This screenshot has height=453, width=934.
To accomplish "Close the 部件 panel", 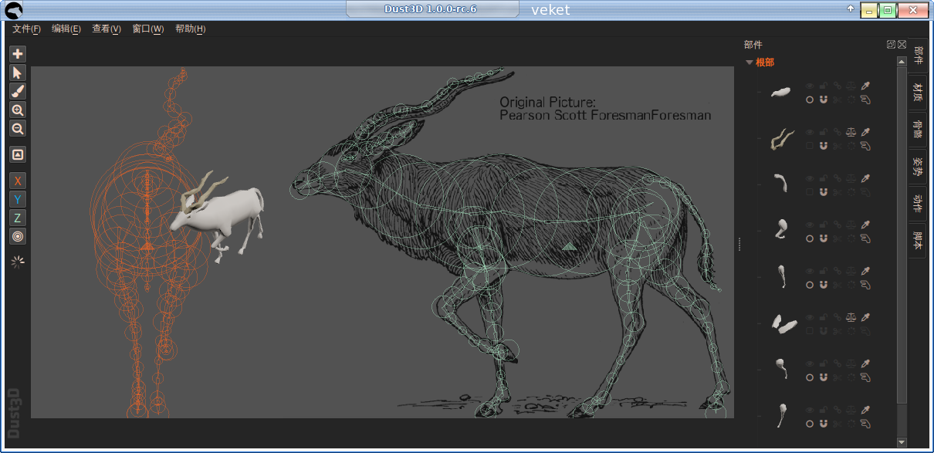I will tap(902, 45).
